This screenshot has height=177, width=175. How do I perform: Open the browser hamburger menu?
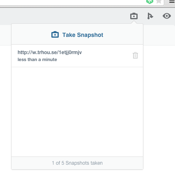pyautogui.click(x=172, y=2)
